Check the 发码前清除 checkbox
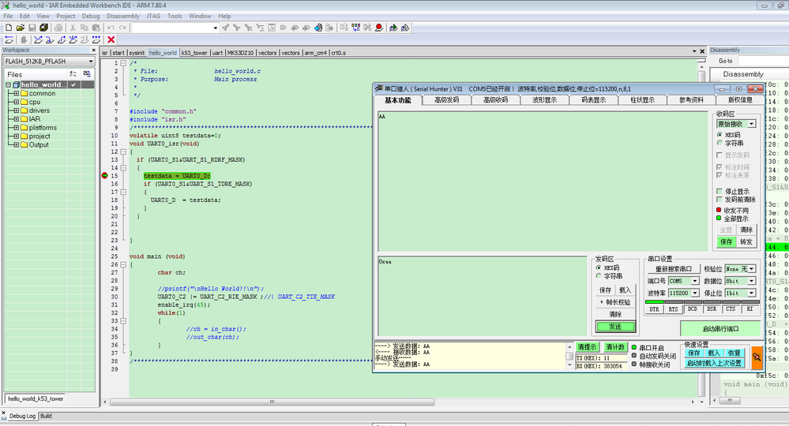 pyautogui.click(x=719, y=200)
